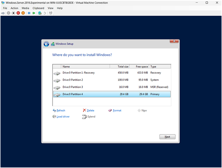Select Drive 0 Partition 1: Recovery row
This screenshot has height=168, width=222.
point(112,73)
